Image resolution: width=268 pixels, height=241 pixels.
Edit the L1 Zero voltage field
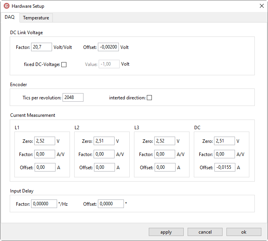[45, 141]
